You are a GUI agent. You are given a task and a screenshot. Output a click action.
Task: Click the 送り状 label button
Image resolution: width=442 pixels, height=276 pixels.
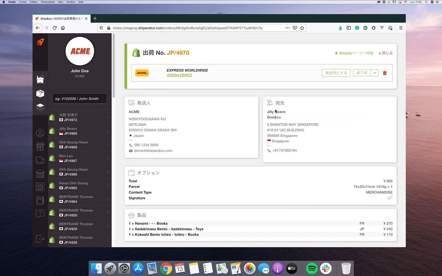pyautogui.click(x=362, y=73)
